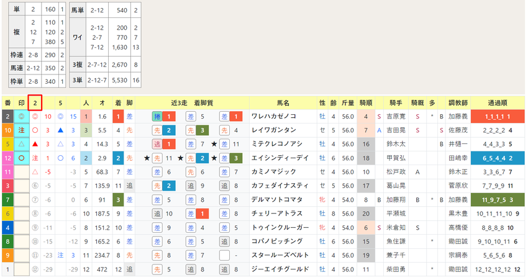
Task: Click the 調教師 column header
Action: tap(458, 103)
